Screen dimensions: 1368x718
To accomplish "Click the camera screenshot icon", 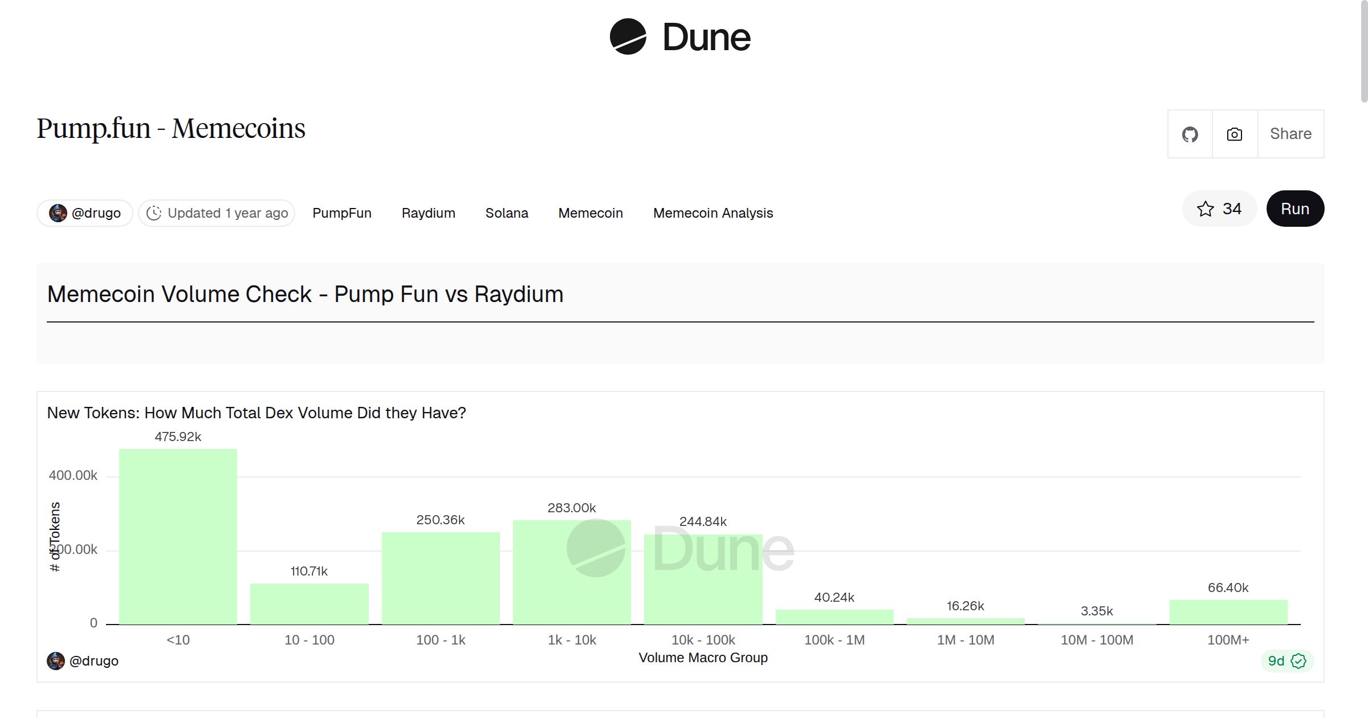I will (1234, 133).
